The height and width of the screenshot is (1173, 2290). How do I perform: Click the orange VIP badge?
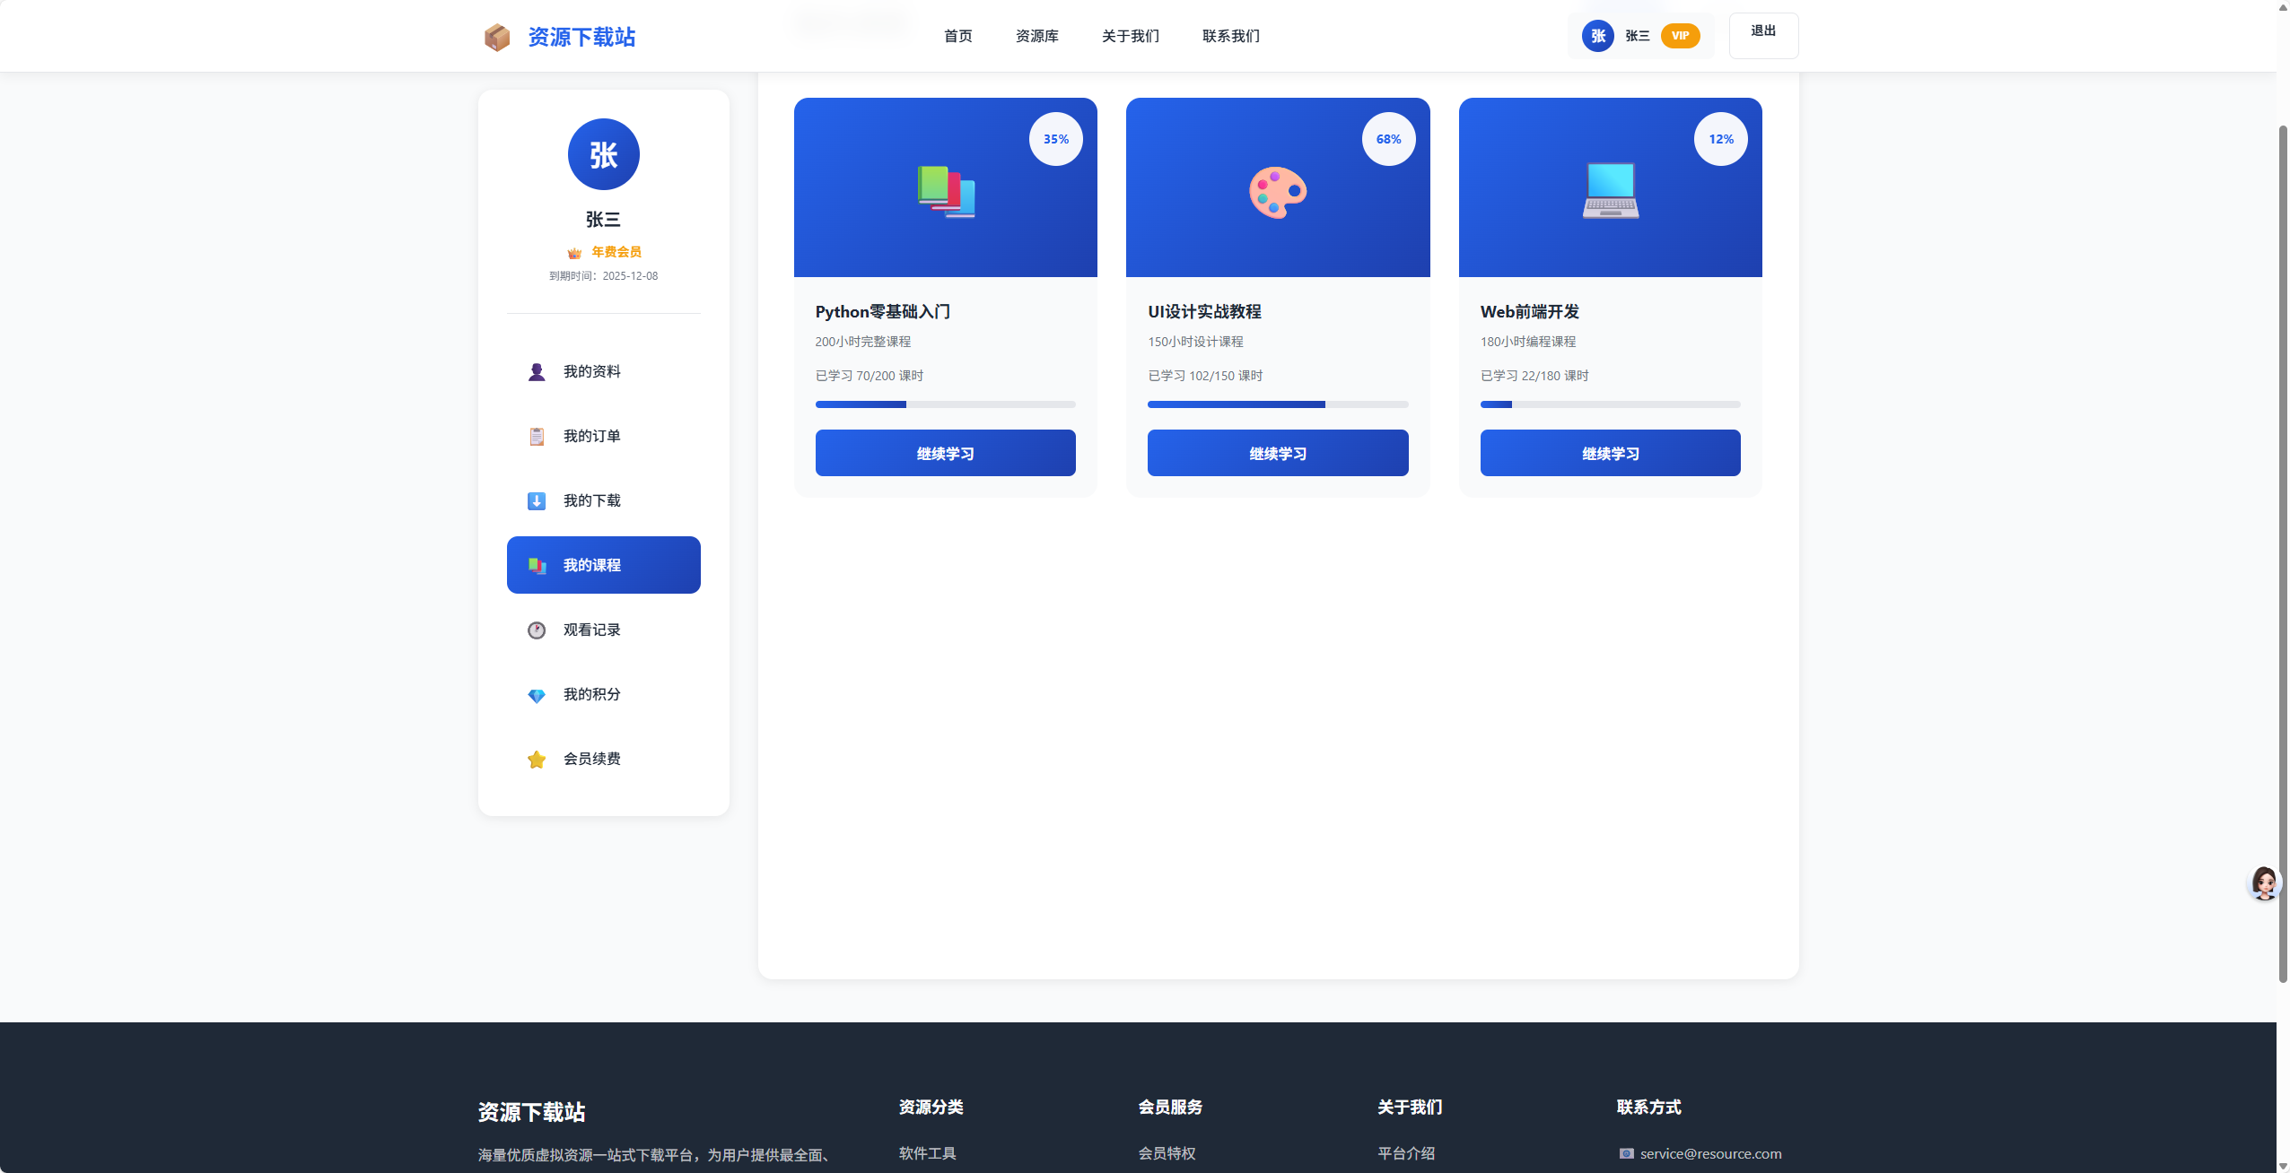(x=1680, y=36)
